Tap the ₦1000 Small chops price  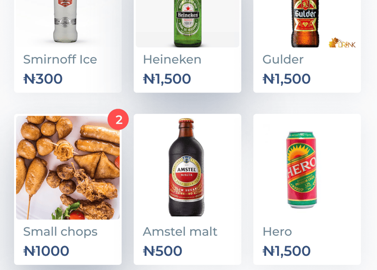tap(46, 251)
